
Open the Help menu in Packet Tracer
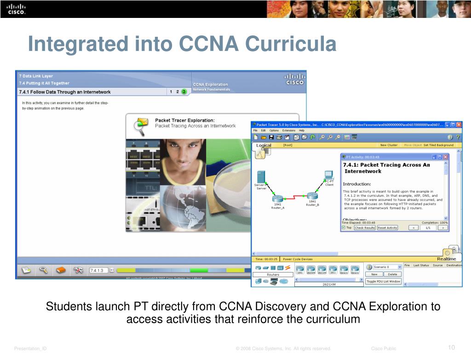click(302, 131)
